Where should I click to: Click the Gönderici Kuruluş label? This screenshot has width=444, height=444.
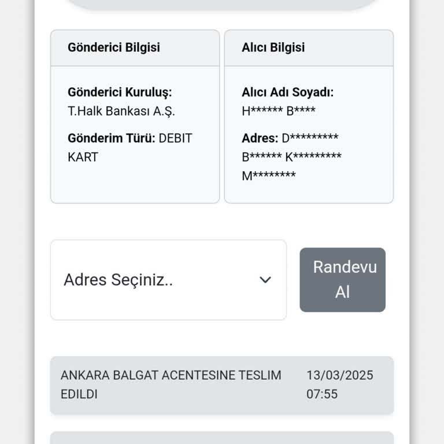click(x=120, y=92)
